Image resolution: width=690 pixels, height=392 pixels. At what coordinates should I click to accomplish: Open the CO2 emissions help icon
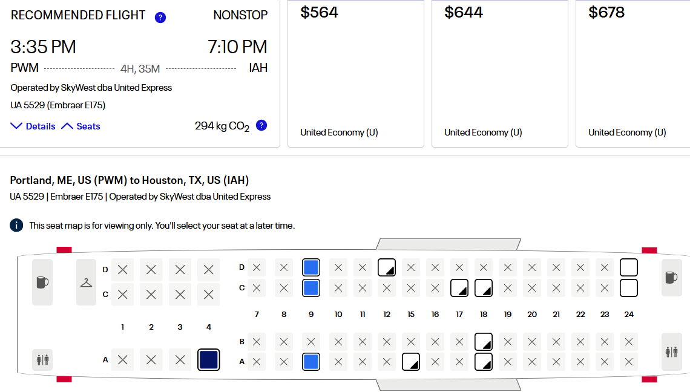click(x=261, y=125)
